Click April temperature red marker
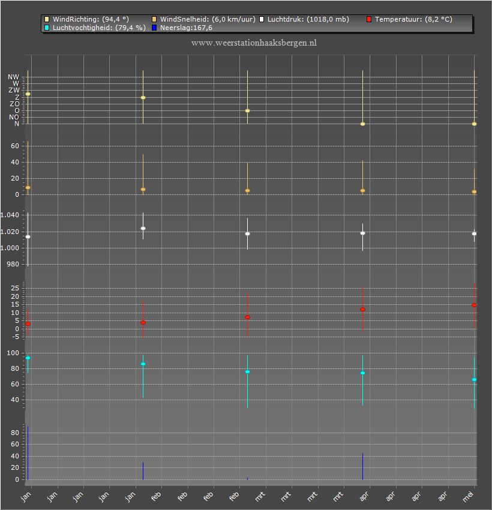 point(362,310)
